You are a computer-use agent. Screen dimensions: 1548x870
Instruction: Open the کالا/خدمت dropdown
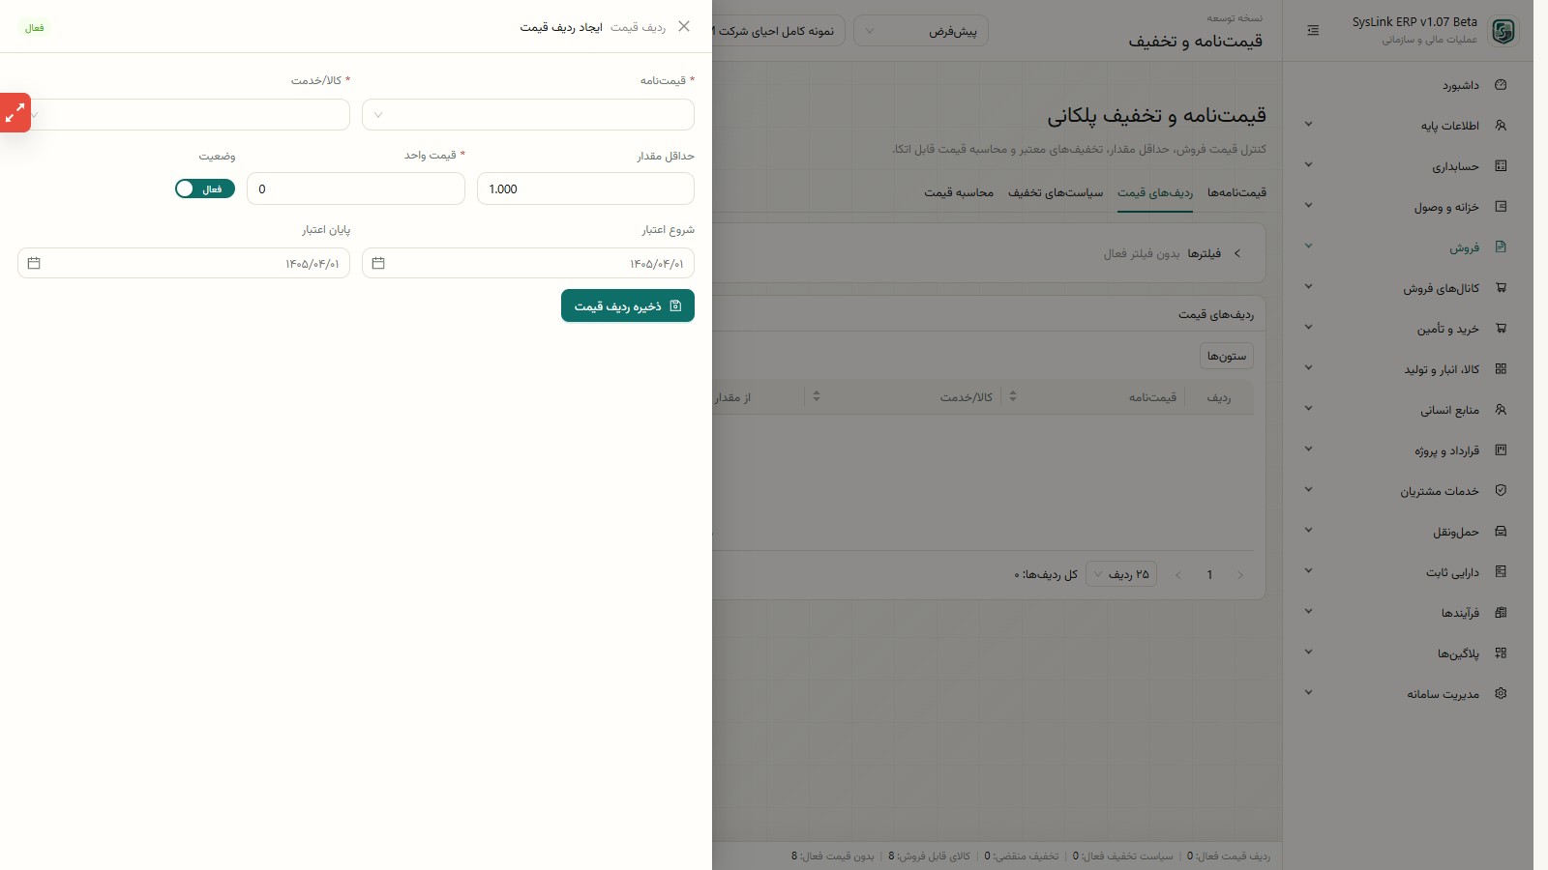pyautogui.click(x=184, y=114)
